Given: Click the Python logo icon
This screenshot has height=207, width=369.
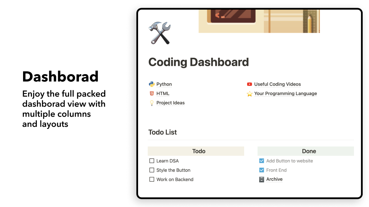Looking at the screenshot, I should [x=152, y=84].
